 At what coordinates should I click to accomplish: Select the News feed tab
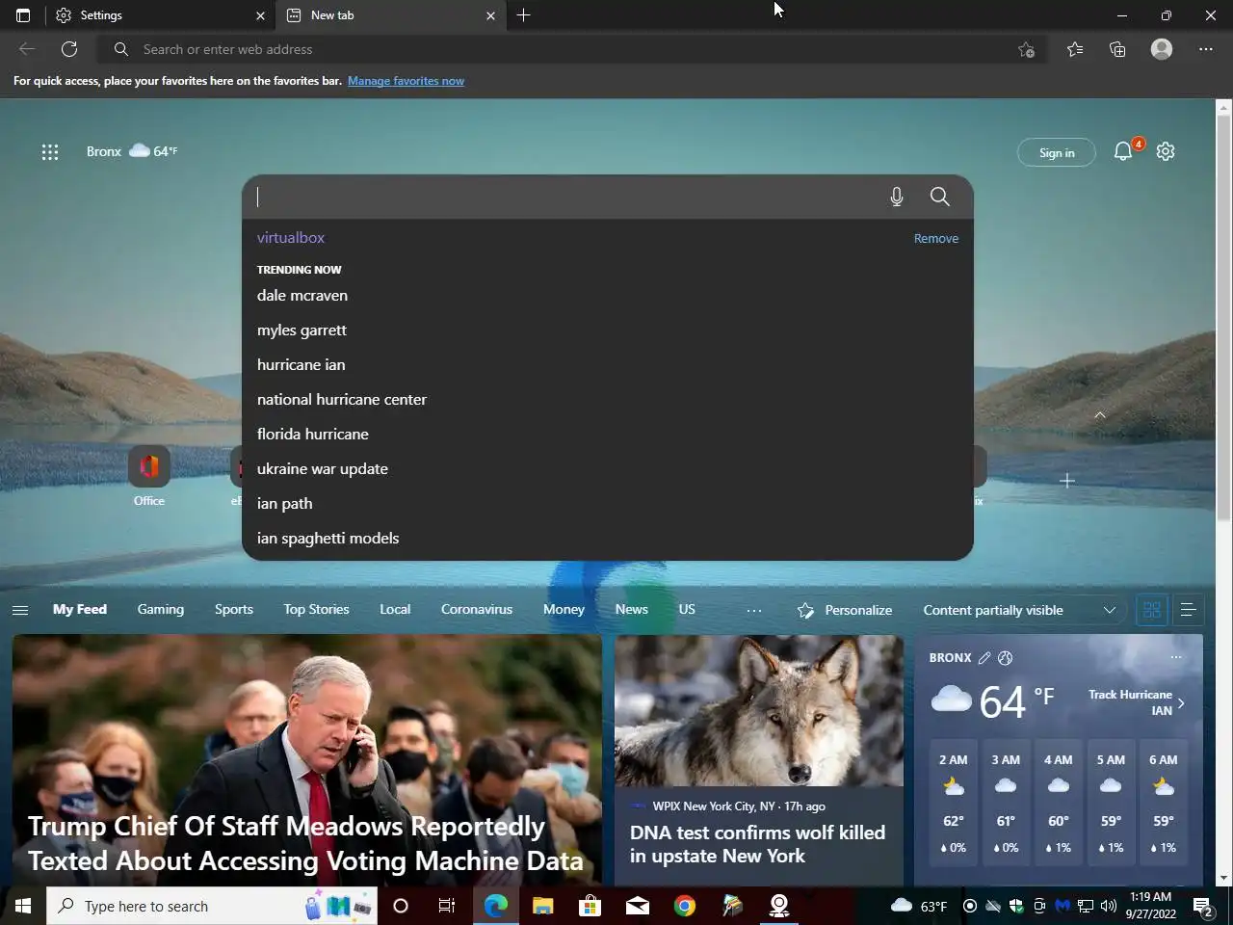(x=632, y=609)
